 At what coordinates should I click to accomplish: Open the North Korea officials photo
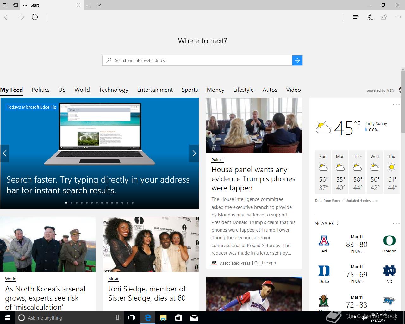click(x=48, y=244)
